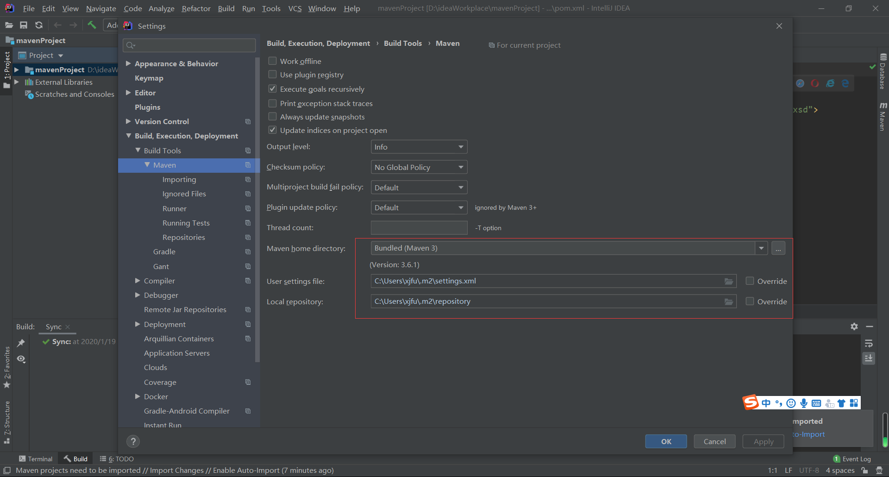Click the Sogou microphone voice input icon
Viewport: 889px width, 477px height.
pyautogui.click(x=804, y=403)
